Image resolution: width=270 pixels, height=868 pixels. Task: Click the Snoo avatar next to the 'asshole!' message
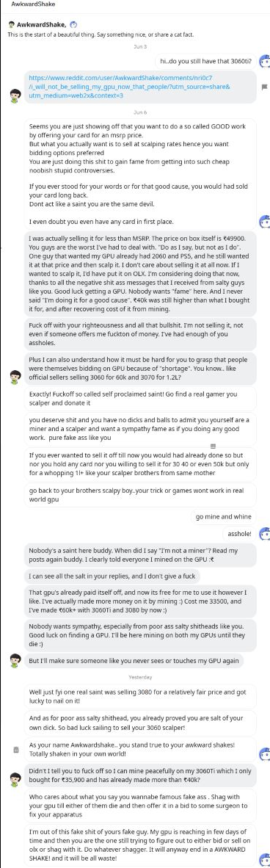[264, 534]
